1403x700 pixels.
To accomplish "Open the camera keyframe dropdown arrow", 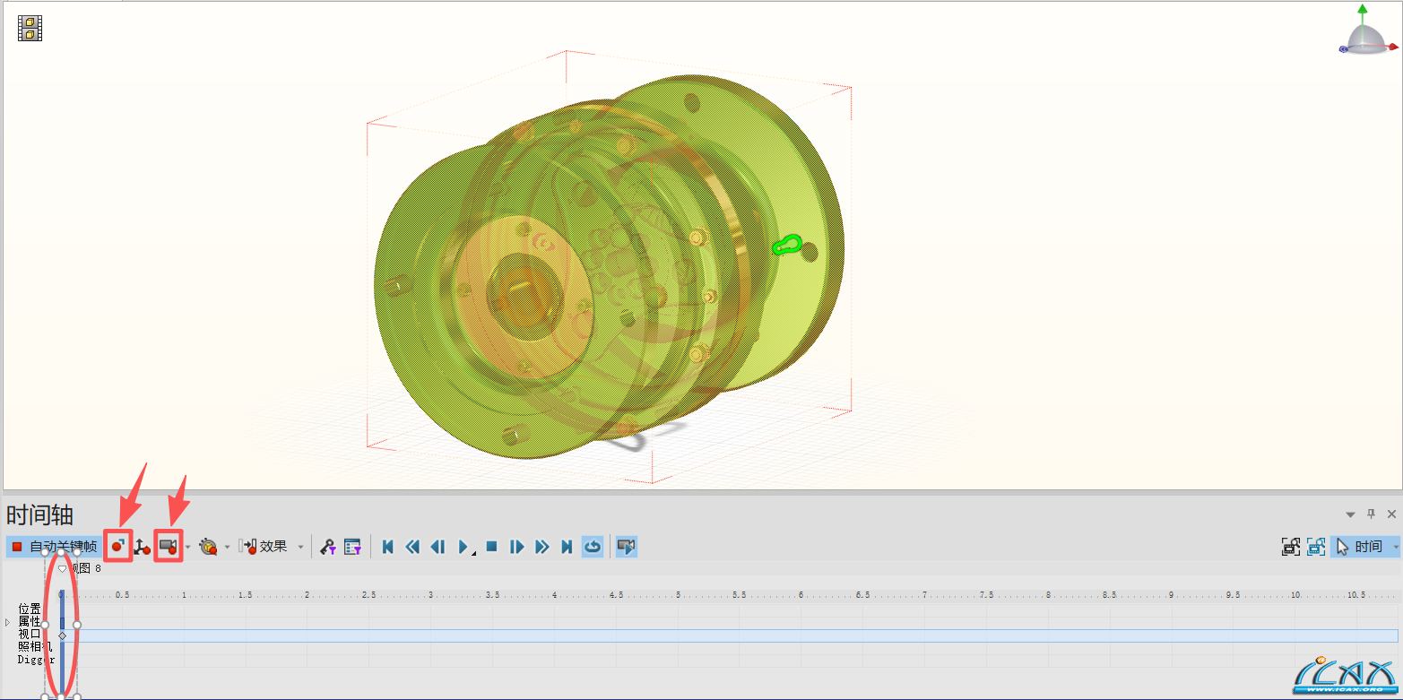I will click(188, 547).
